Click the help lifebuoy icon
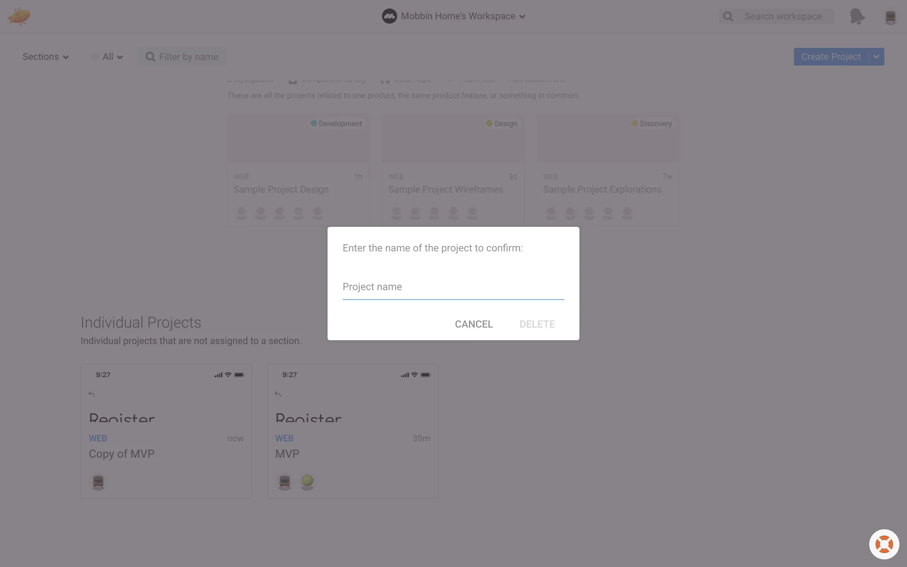 [x=884, y=544]
